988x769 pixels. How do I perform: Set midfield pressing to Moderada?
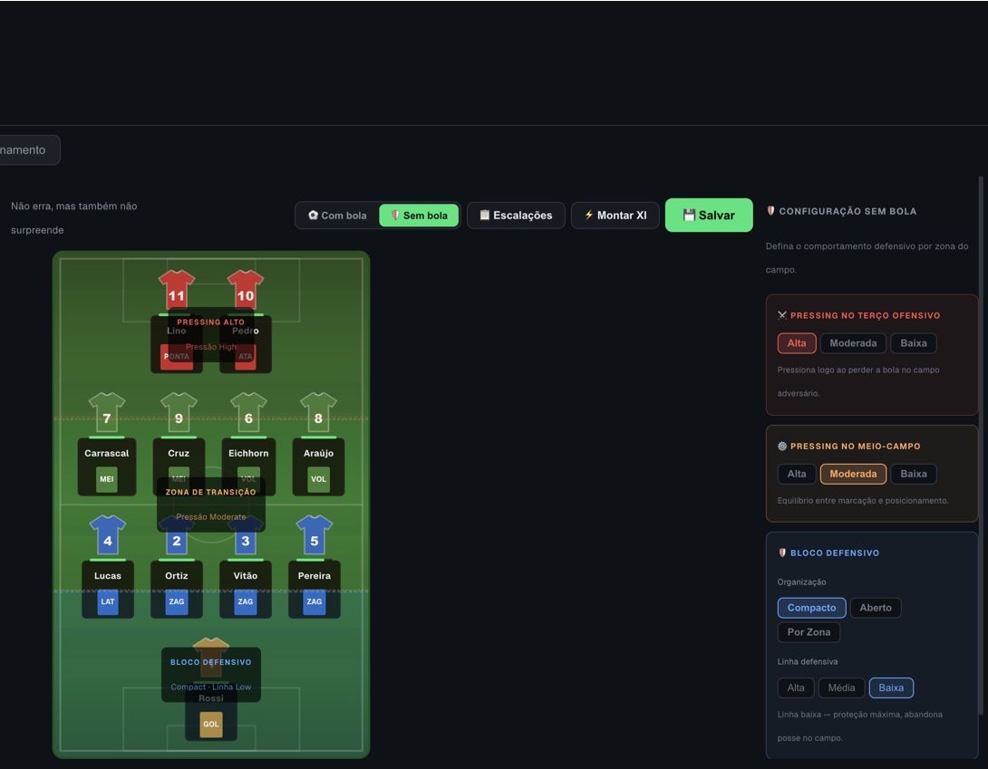click(853, 474)
